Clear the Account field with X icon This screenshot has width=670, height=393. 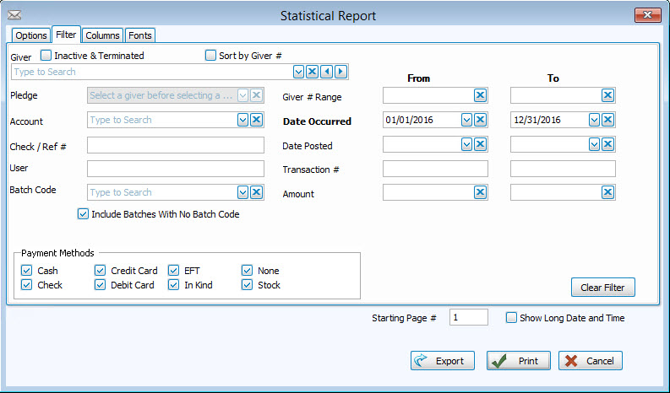point(257,121)
